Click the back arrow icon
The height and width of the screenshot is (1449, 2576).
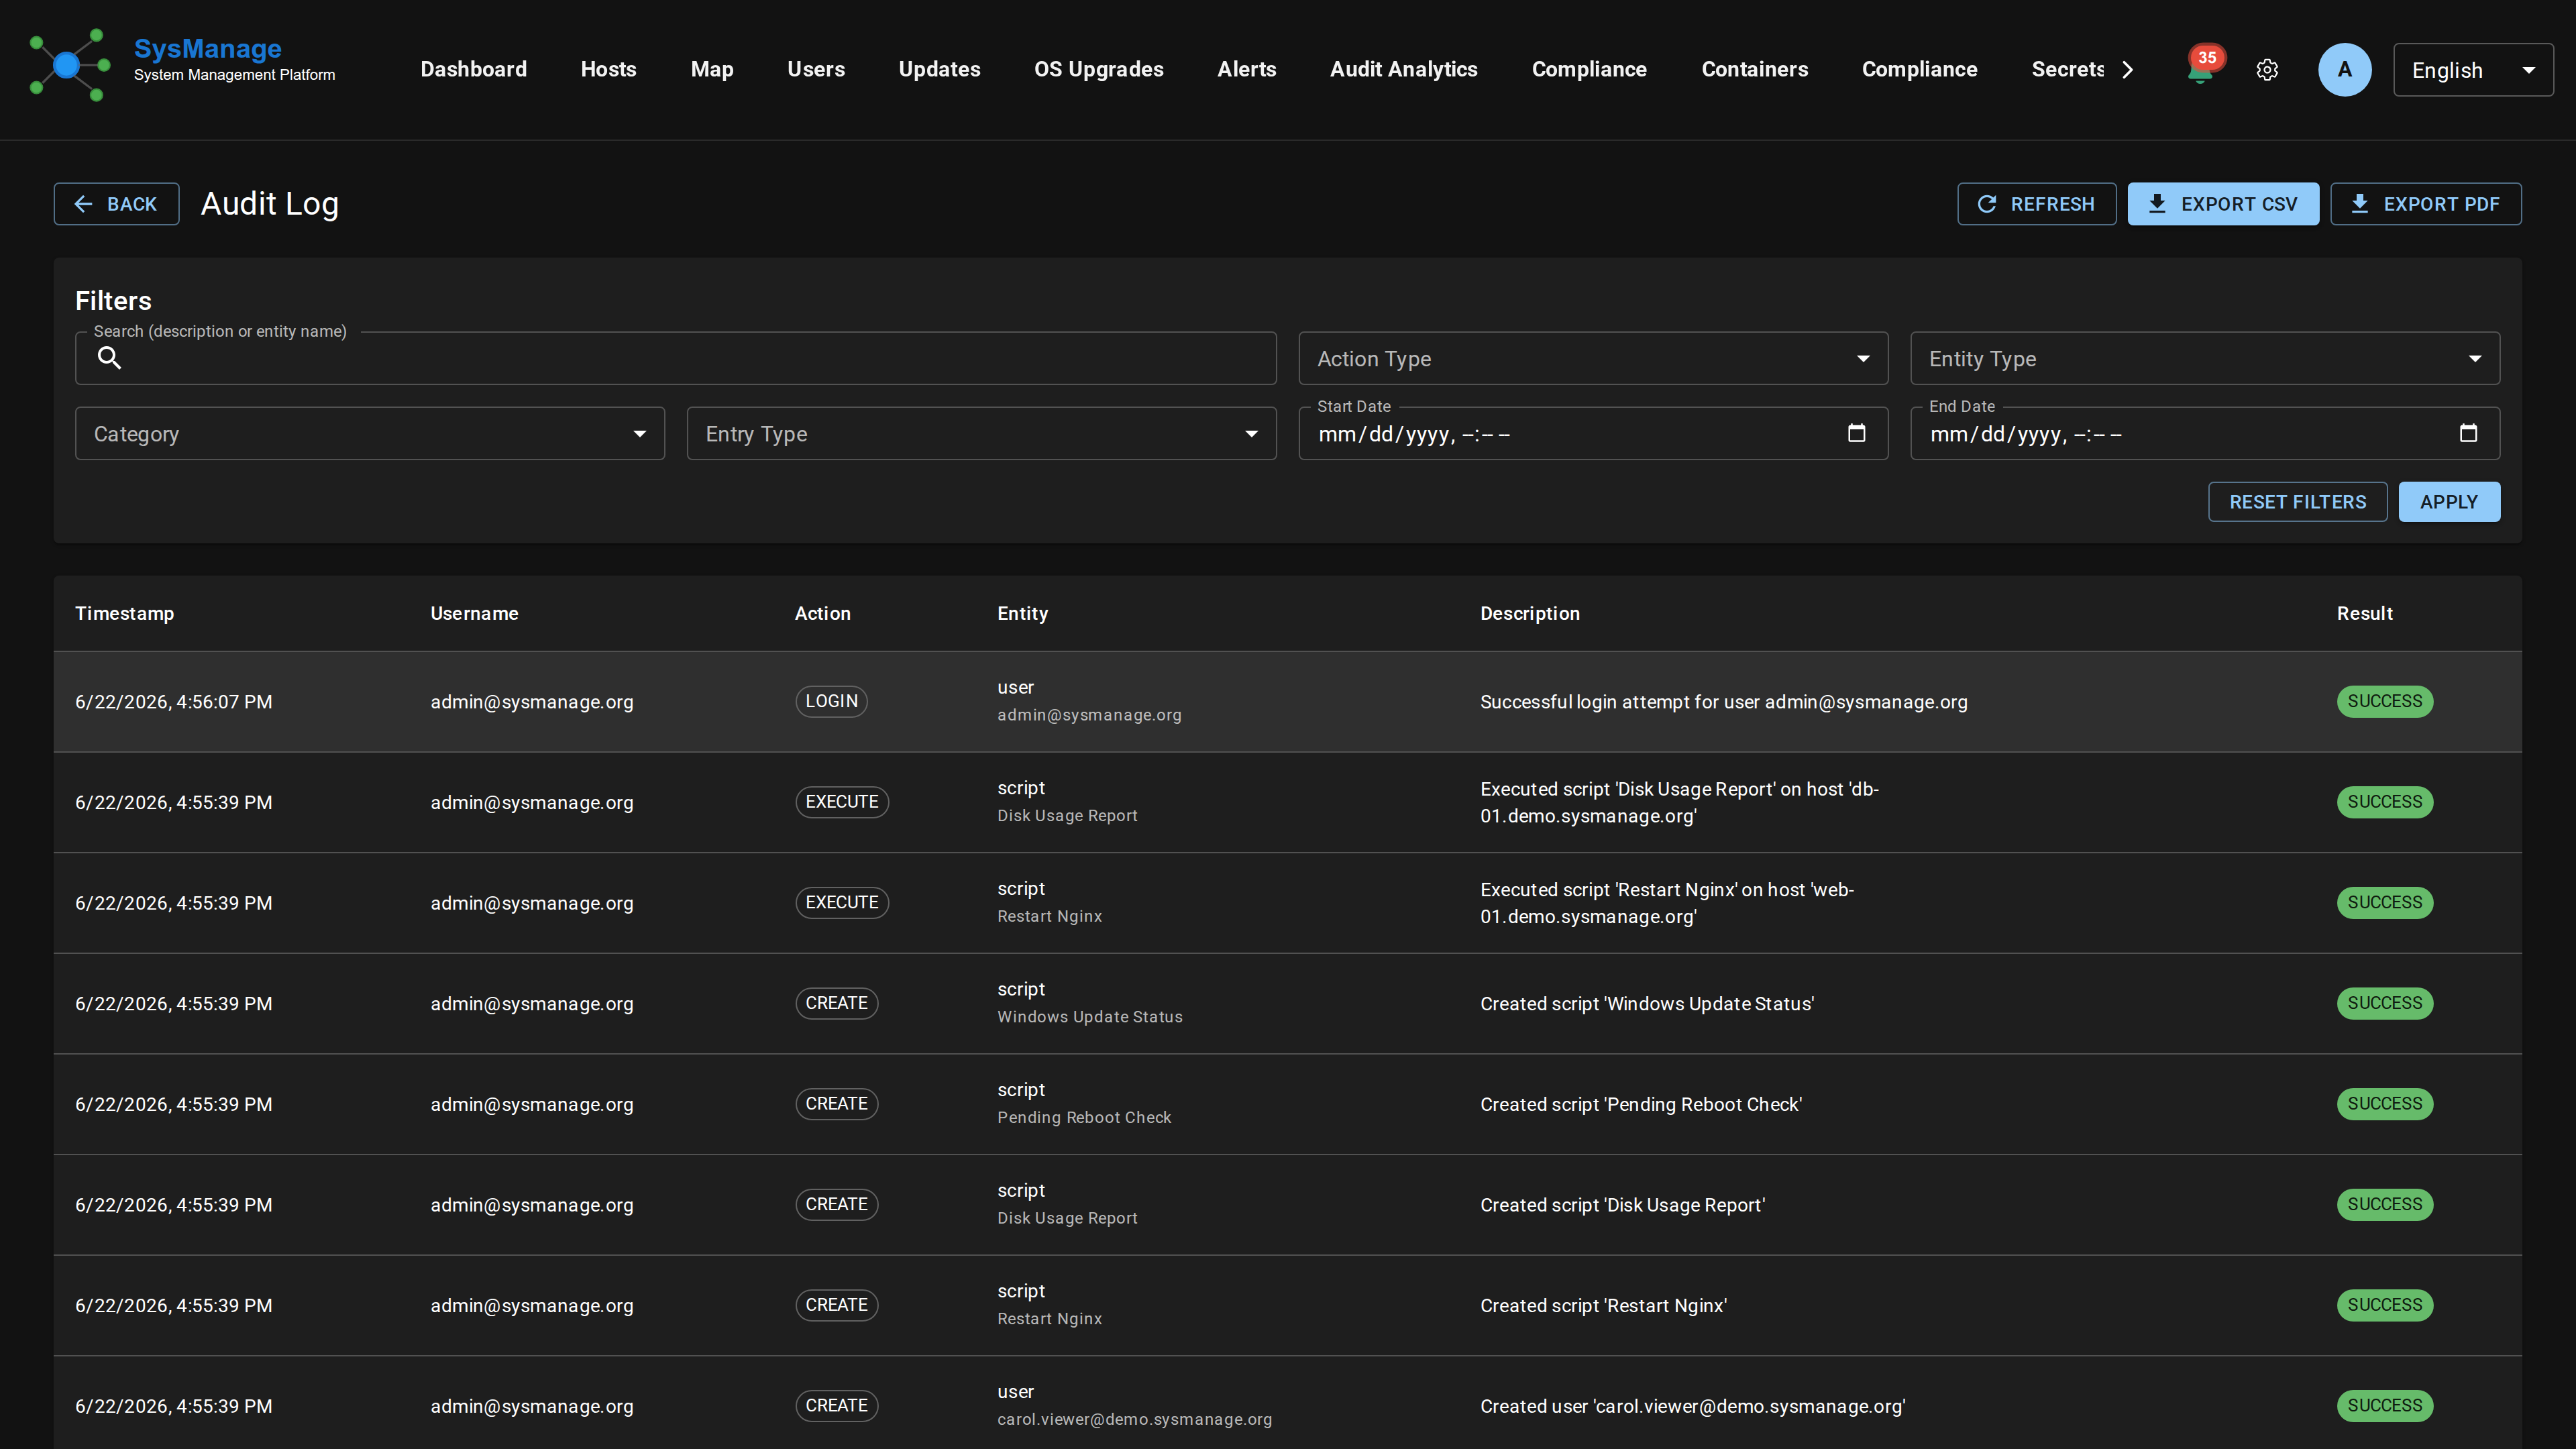click(x=84, y=204)
